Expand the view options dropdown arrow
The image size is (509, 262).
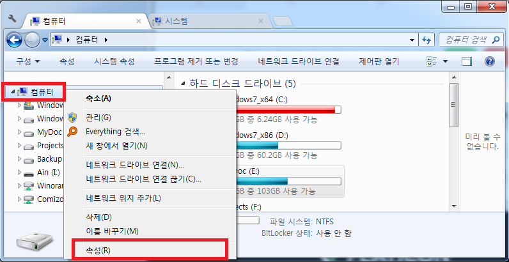point(445,61)
